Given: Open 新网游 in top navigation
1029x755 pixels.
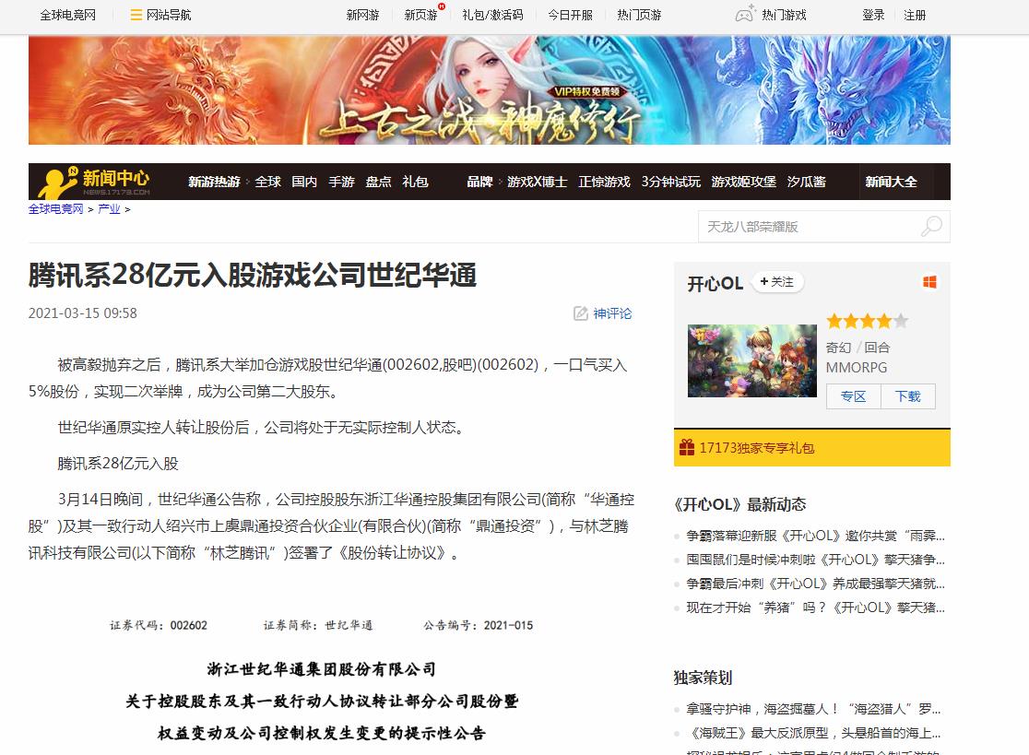Looking at the screenshot, I should (x=363, y=15).
